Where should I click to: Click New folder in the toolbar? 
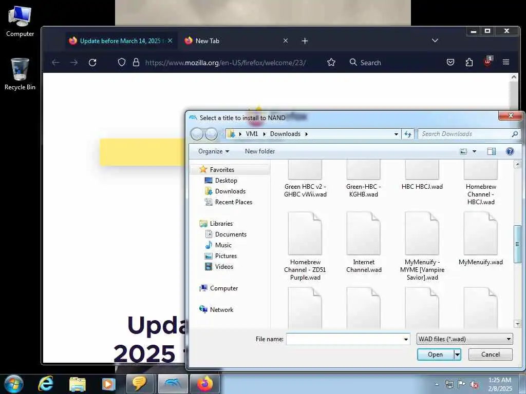[x=260, y=151]
